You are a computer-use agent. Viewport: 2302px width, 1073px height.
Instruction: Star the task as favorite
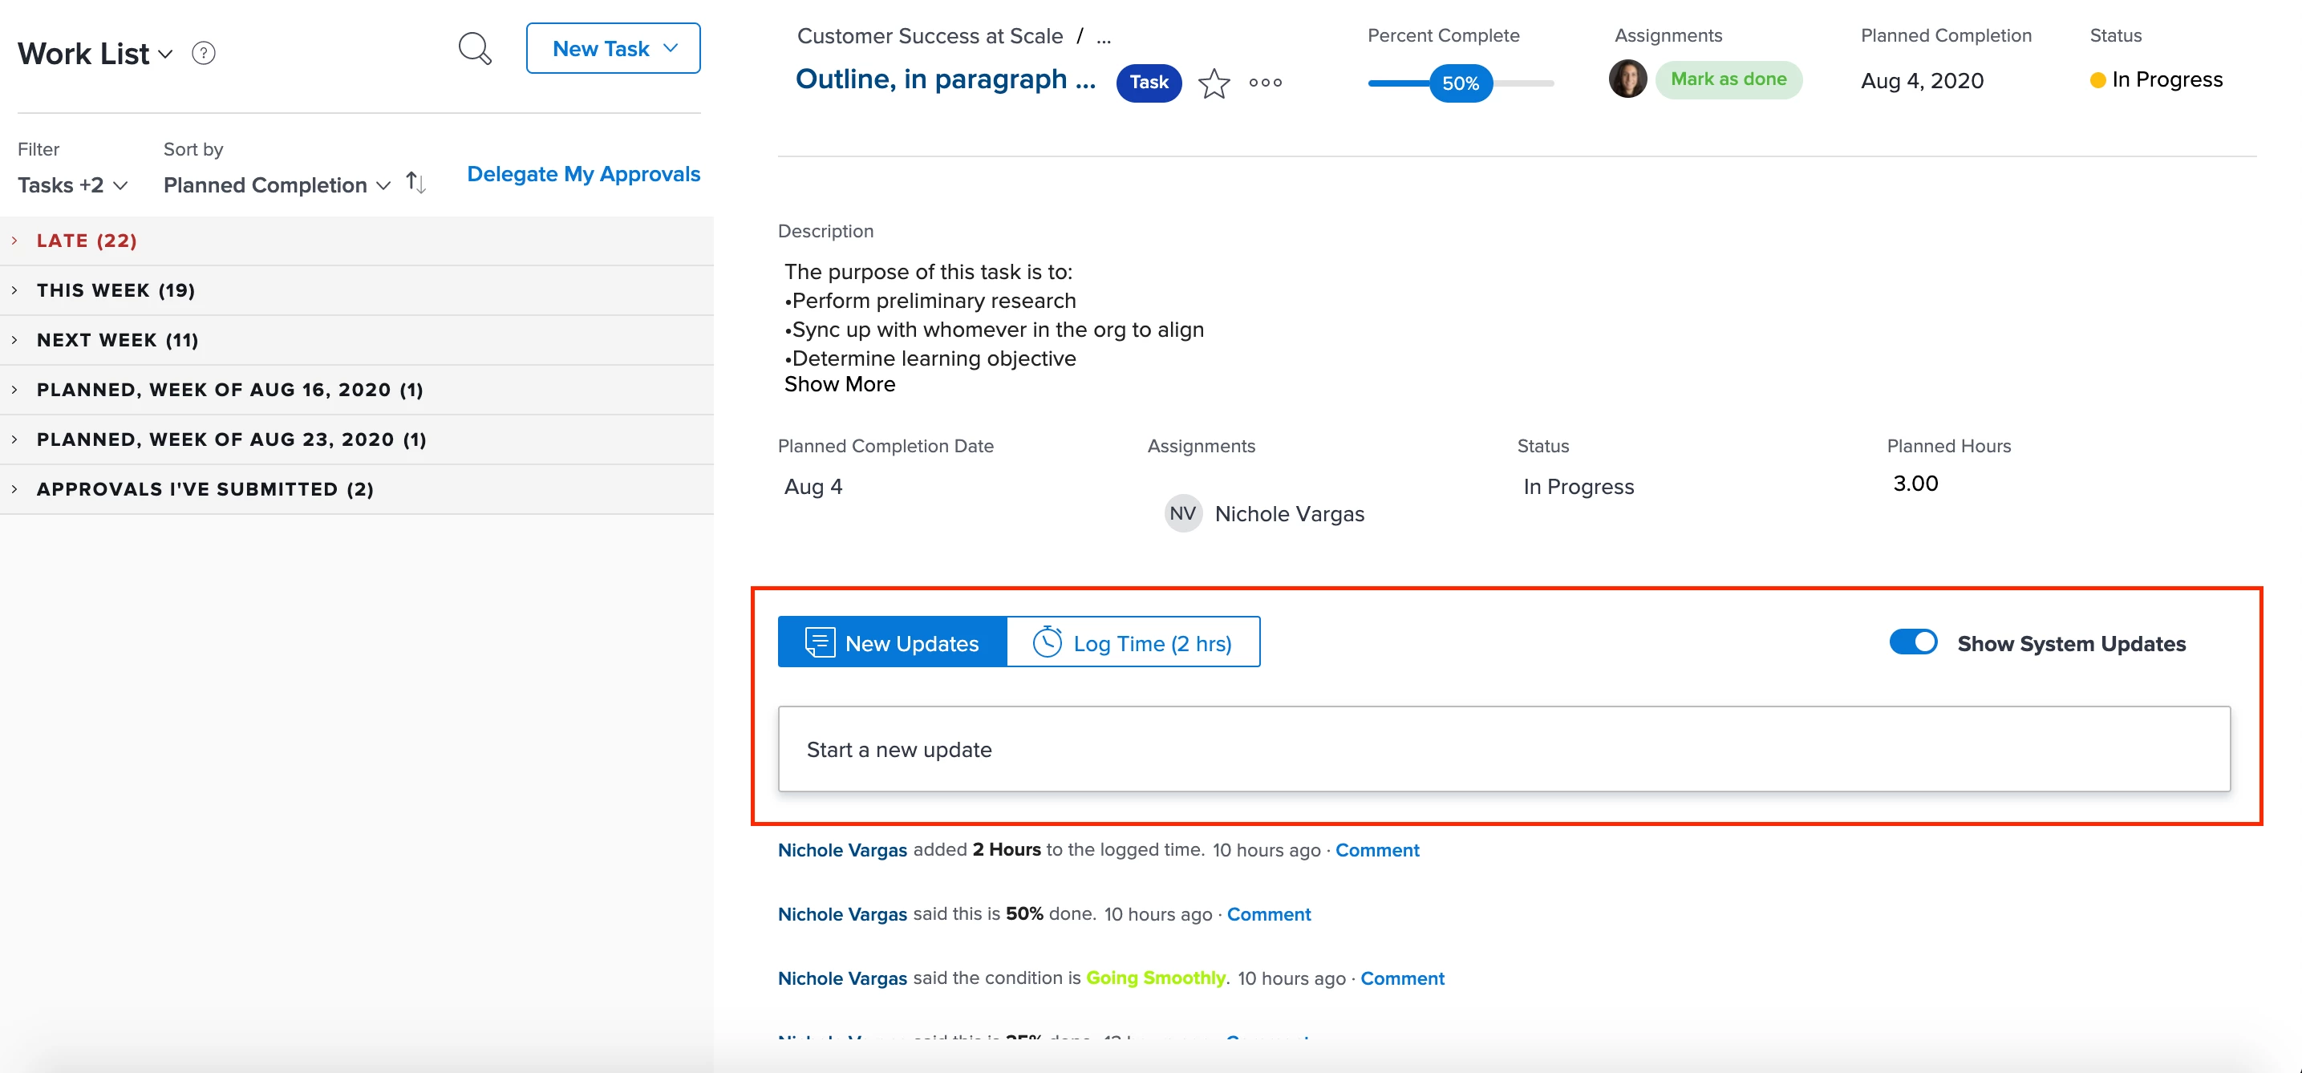[1214, 83]
